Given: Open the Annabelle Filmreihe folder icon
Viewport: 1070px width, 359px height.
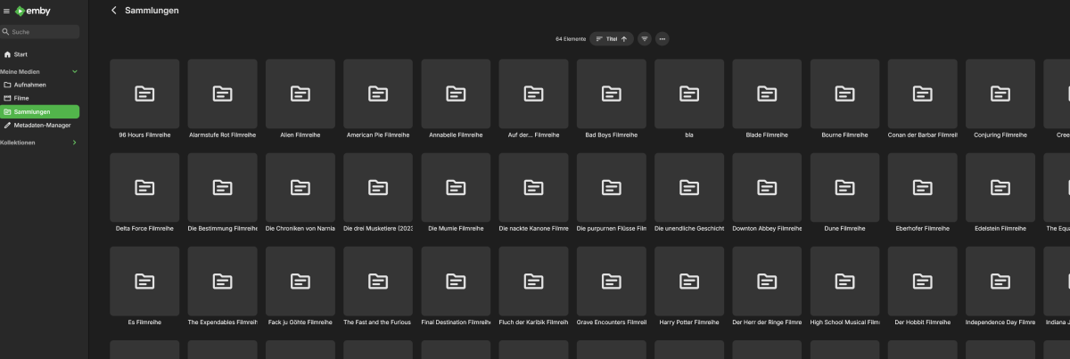Looking at the screenshot, I should click(456, 93).
